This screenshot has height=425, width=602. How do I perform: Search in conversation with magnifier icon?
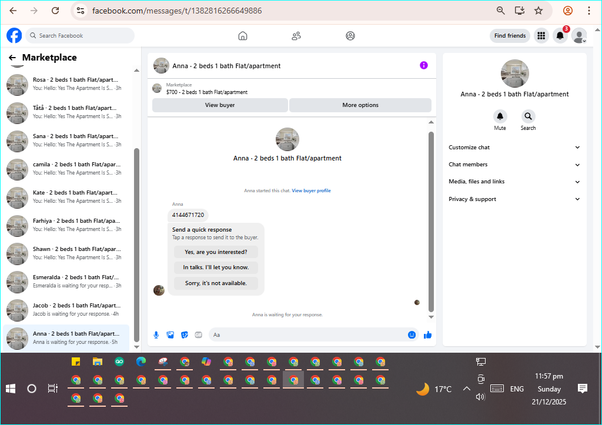[529, 116]
